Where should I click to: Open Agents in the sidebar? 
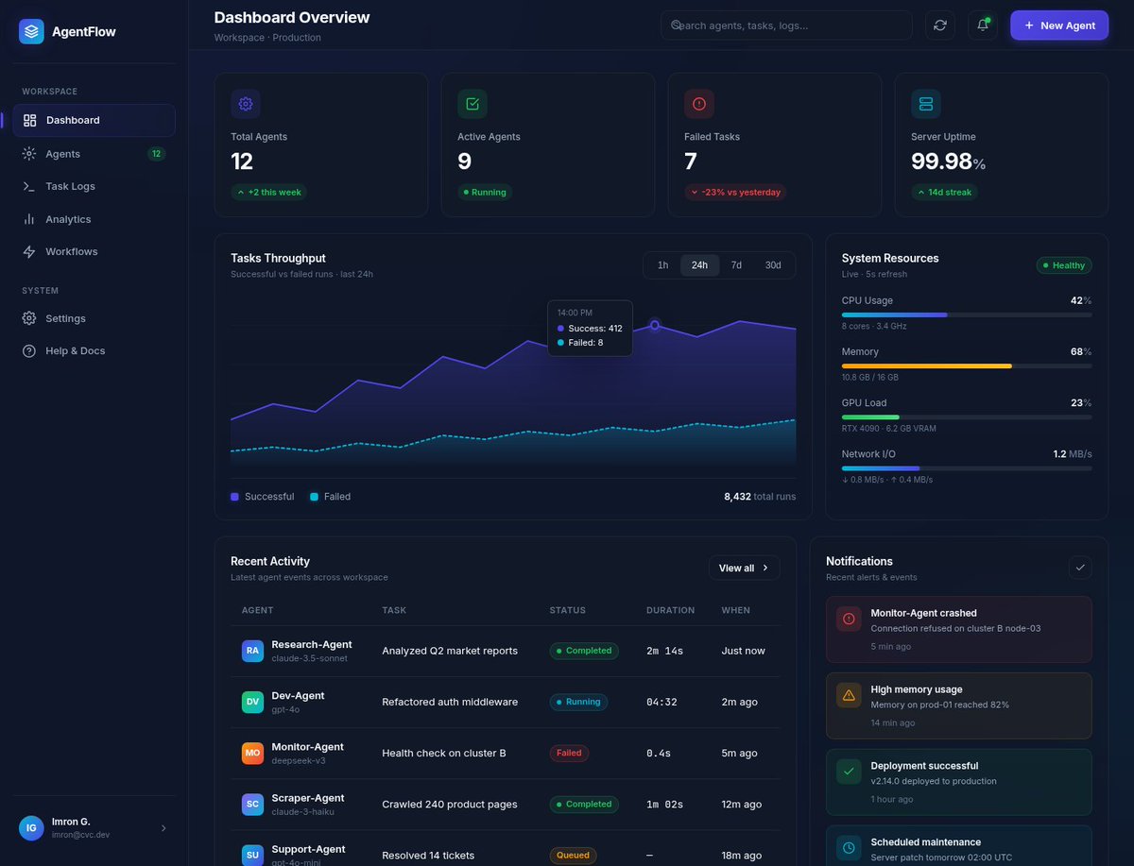pos(94,154)
